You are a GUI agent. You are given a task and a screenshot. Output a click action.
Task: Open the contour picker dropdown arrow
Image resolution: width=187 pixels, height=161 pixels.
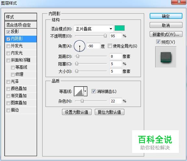(x=85, y=91)
